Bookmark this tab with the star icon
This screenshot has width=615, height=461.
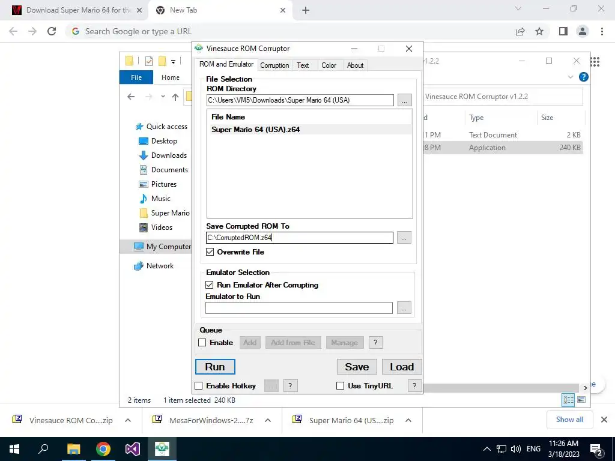pos(539,31)
